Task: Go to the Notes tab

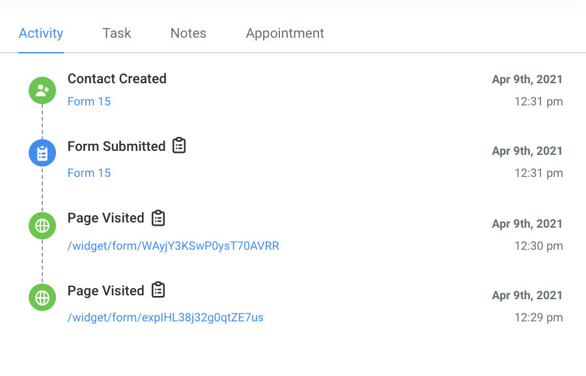Action: pos(188,33)
